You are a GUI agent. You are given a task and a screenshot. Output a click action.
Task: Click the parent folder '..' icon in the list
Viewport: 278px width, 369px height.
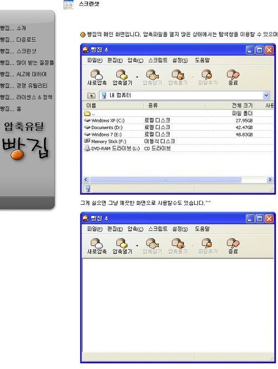click(87, 114)
